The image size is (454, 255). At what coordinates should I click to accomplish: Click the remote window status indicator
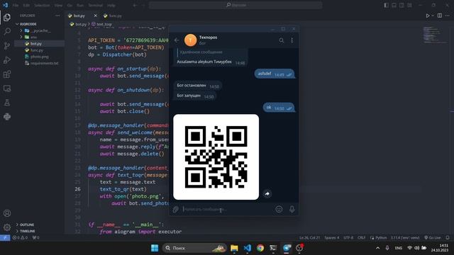click(5, 238)
